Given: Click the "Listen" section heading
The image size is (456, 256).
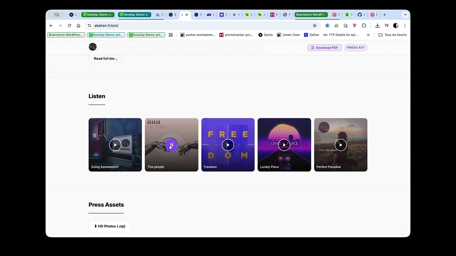Looking at the screenshot, I should pyautogui.click(x=97, y=96).
